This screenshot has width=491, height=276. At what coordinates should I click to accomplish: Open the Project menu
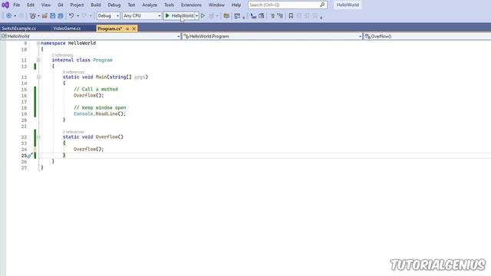pyautogui.click(x=77, y=5)
